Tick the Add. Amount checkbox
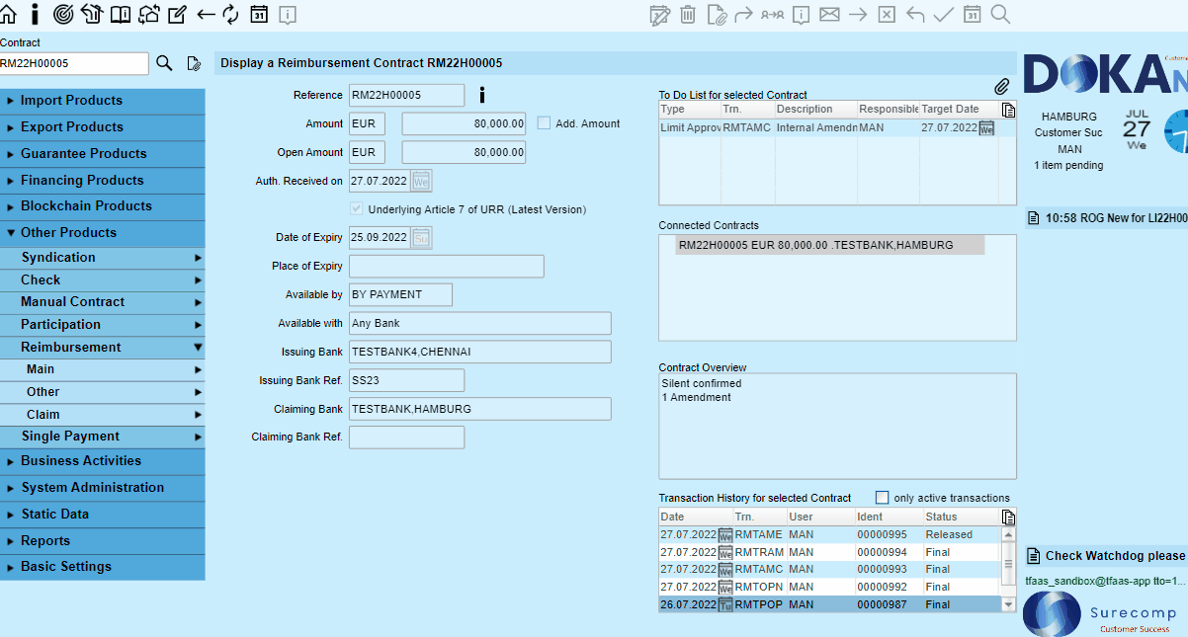 (544, 123)
